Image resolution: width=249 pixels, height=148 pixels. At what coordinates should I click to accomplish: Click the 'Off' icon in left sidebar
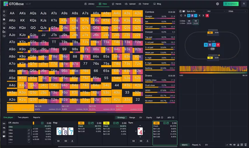[x=4, y=32]
